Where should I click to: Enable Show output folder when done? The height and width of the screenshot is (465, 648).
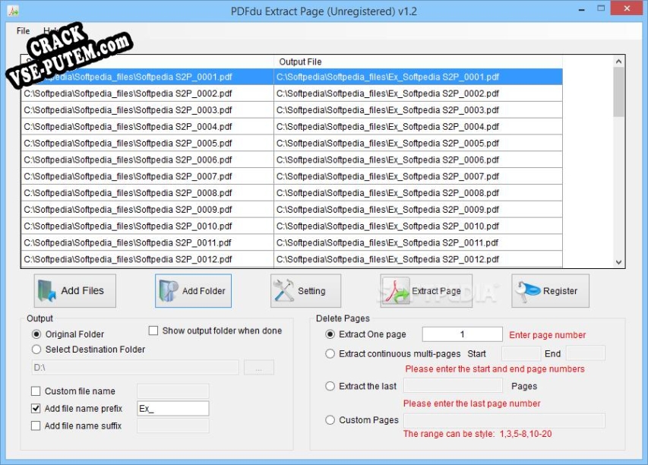(153, 331)
